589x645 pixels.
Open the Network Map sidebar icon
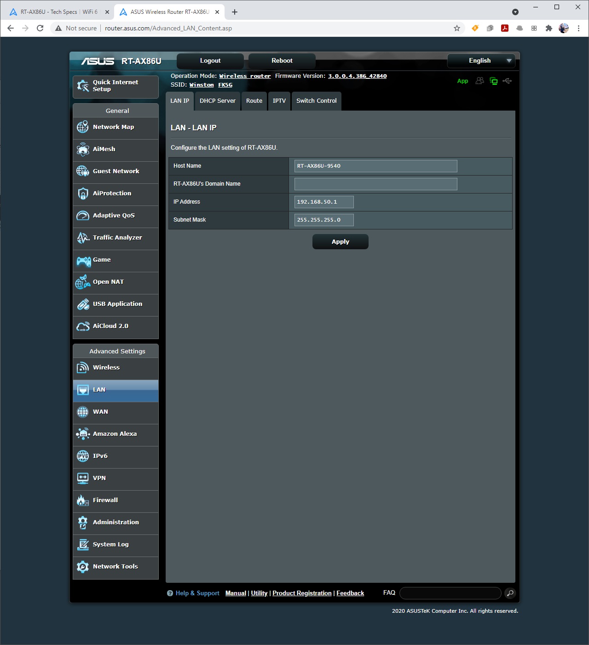(x=83, y=127)
